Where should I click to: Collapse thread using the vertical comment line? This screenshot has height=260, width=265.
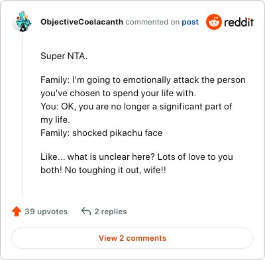click(x=22, y=114)
